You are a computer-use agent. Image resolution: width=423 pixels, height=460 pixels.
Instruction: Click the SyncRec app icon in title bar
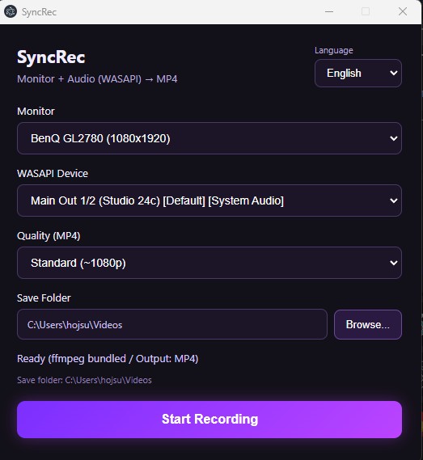tap(11, 12)
